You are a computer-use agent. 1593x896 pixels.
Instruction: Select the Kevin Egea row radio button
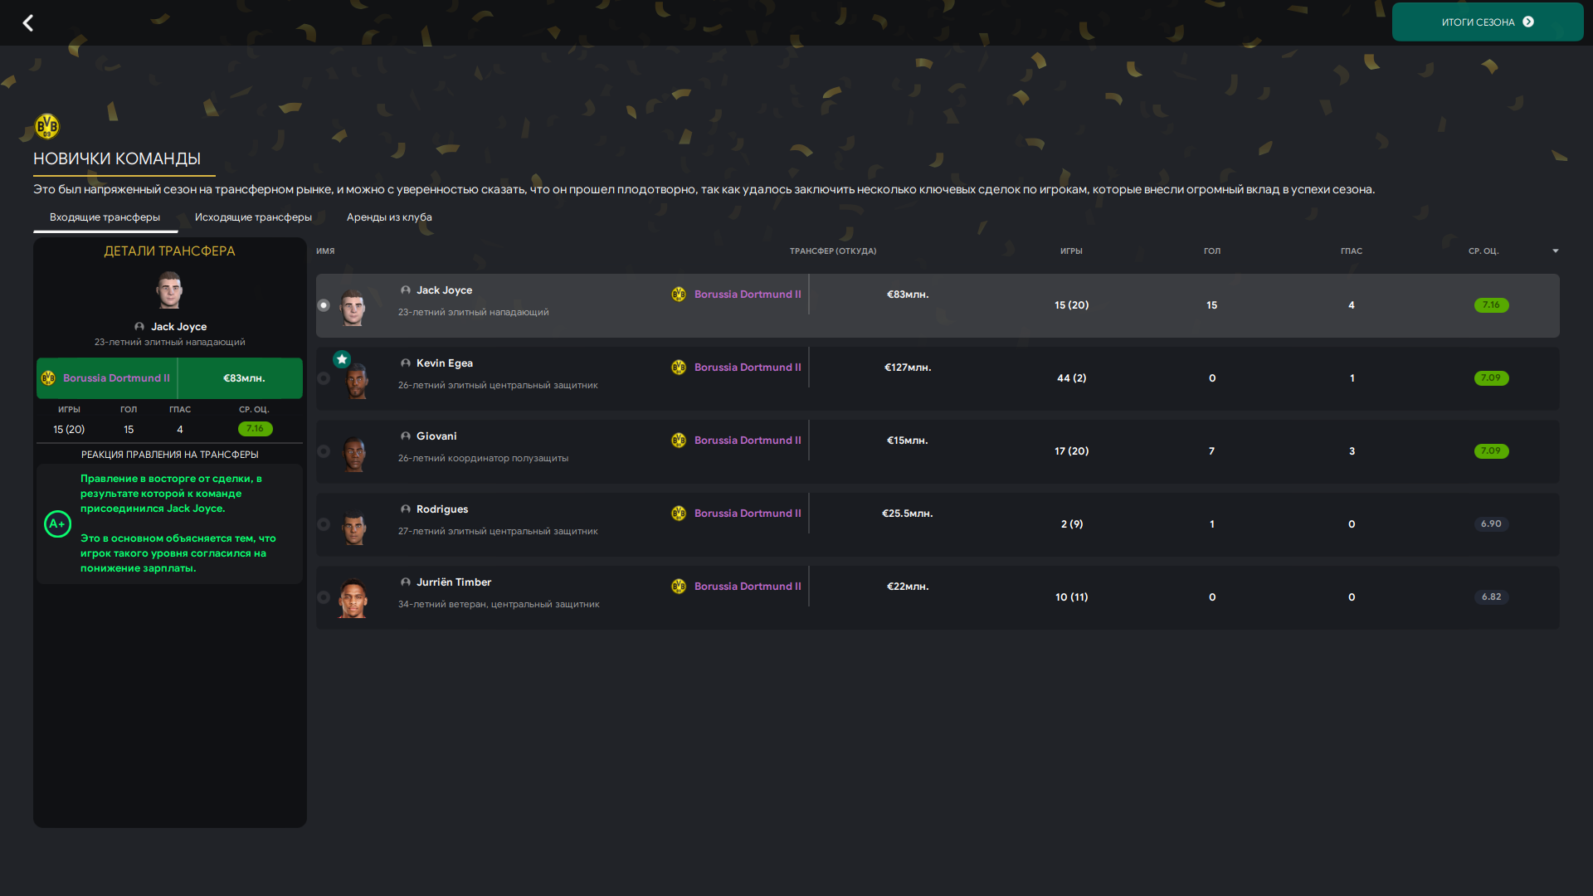coord(324,378)
